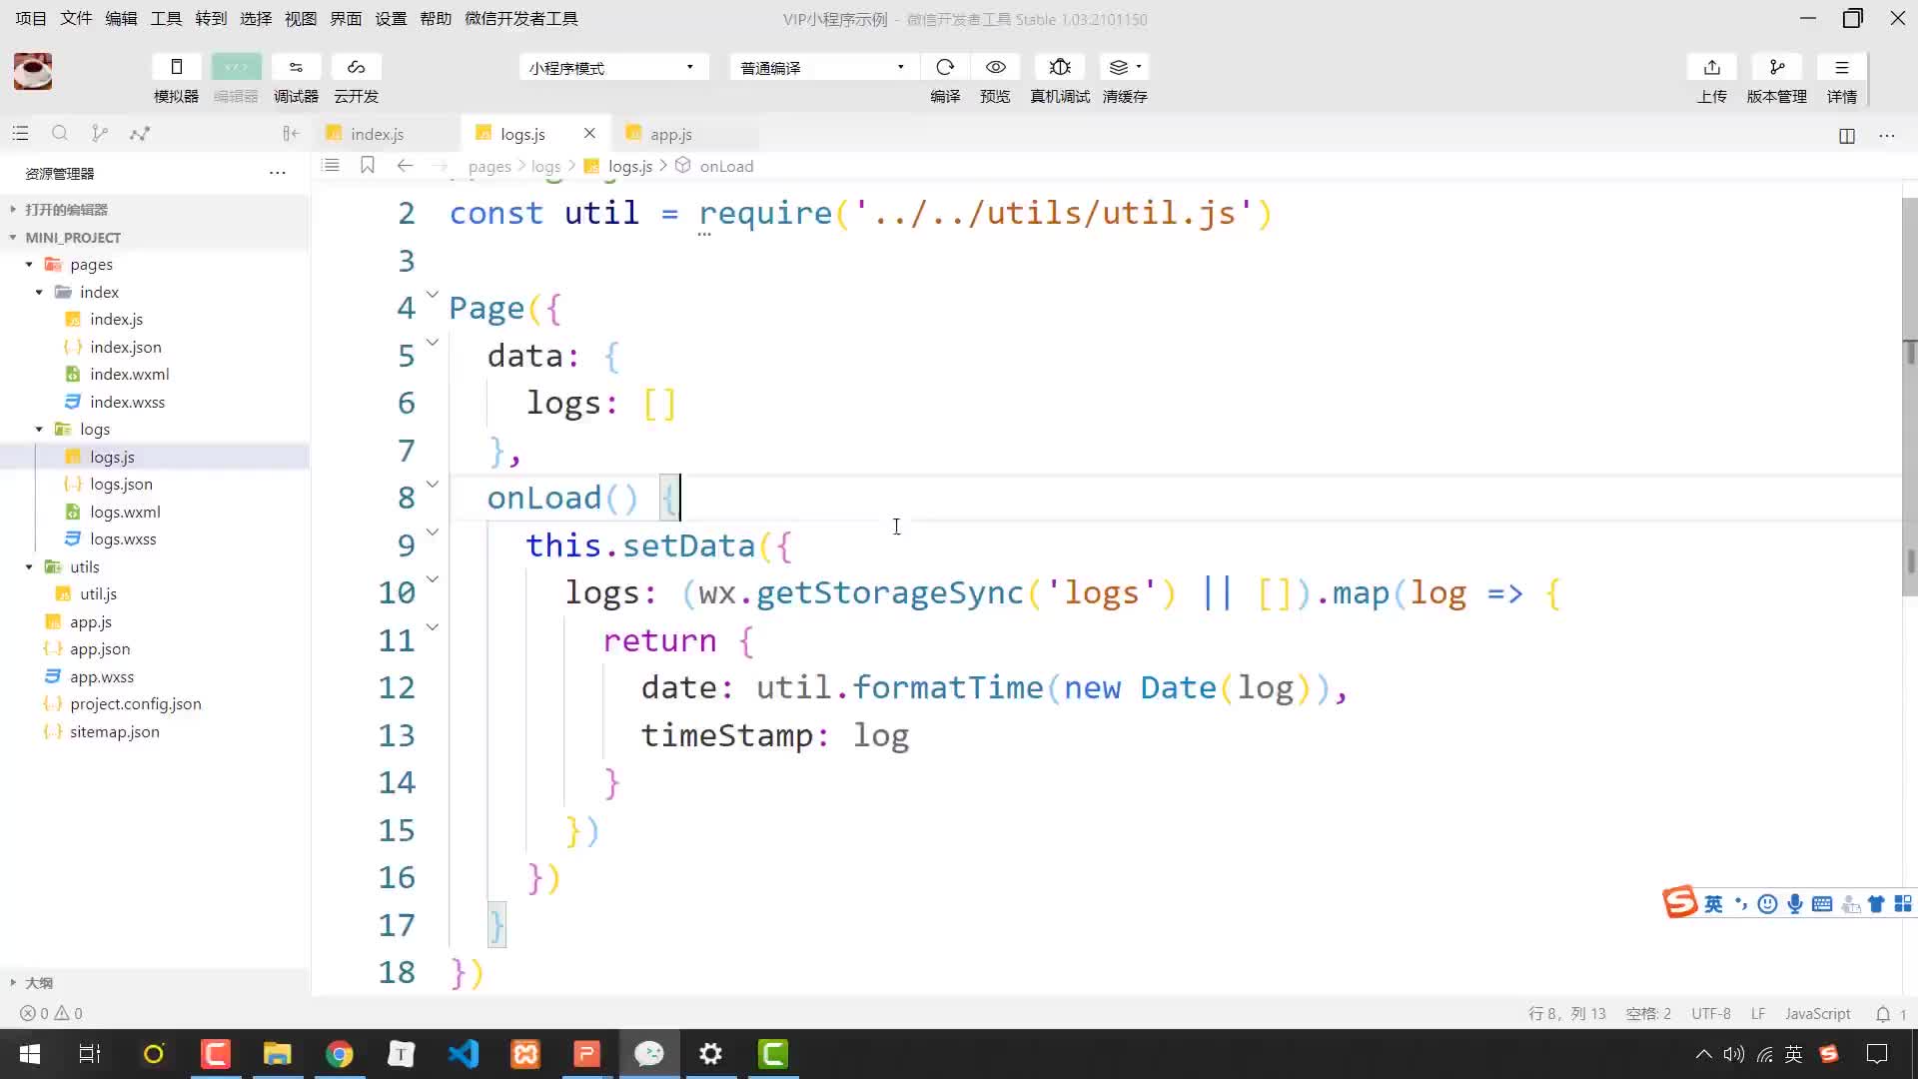Open the resource manager more options
The height and width of the screenshot is (1079, 1918).
click(278, 173)
